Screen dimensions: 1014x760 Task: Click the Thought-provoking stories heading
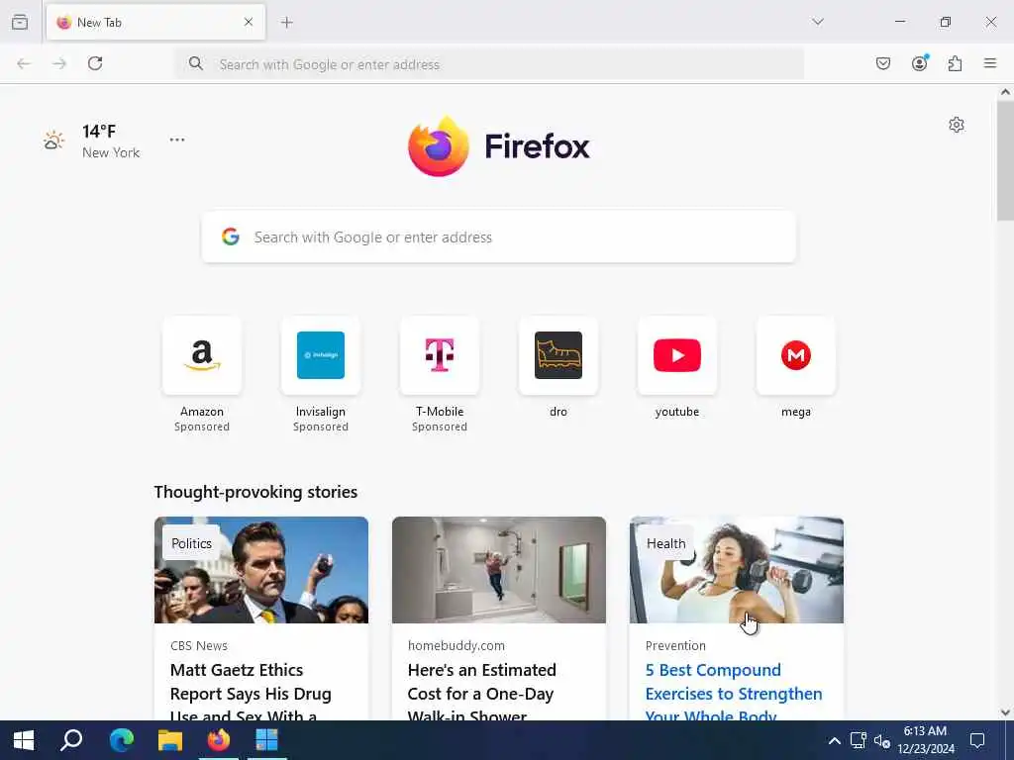tap(255, 492)
